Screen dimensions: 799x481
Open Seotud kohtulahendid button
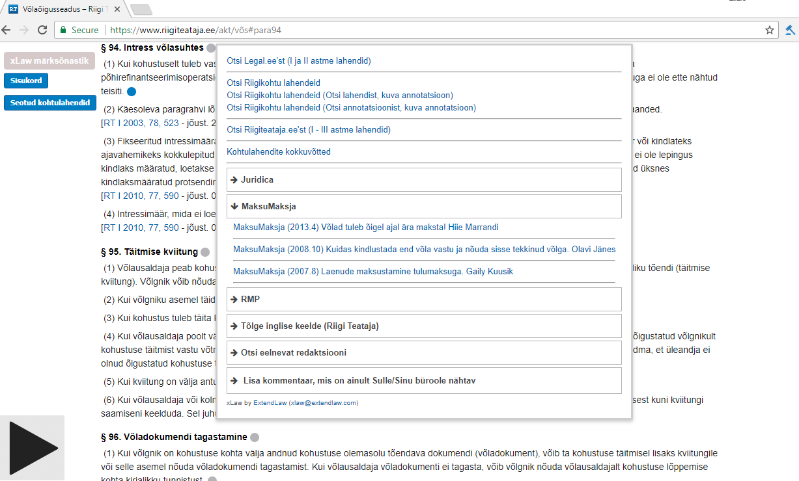(x=50, y=103)
